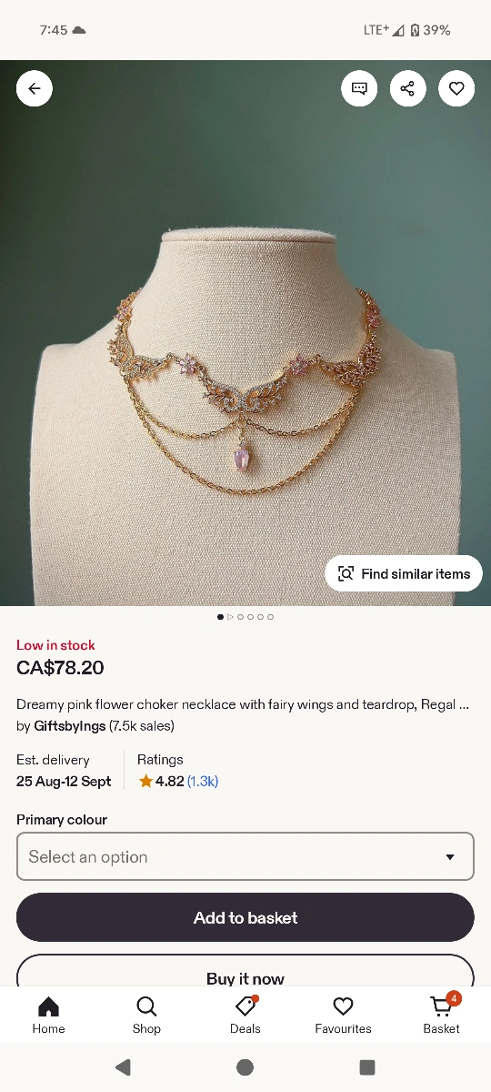
Task: Open the Primary colour dropdown
Action: pyautogui.click(x=245, y=856)
